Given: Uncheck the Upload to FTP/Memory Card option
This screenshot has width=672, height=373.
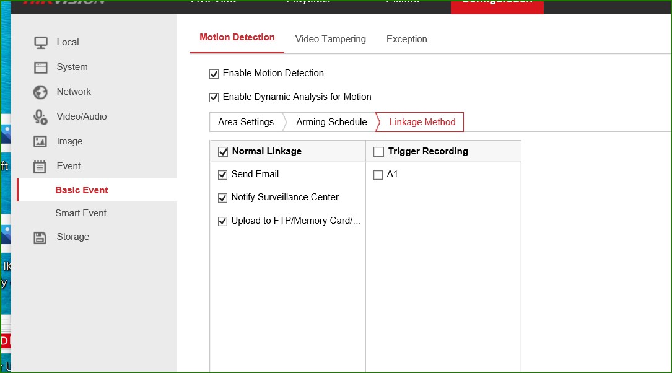Looking at the screenshot, I should tap(223, 221).
